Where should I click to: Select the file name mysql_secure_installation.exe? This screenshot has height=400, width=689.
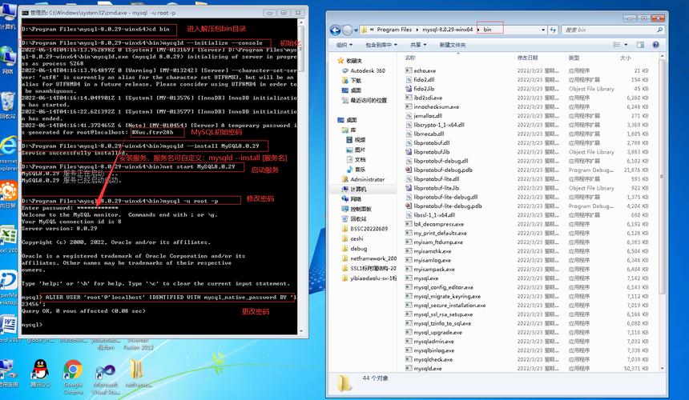point(449,306)
